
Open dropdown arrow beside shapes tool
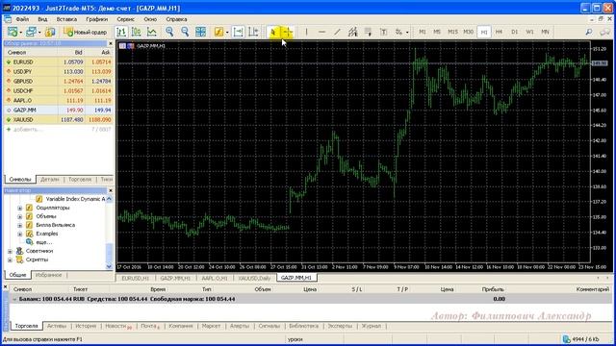[407, 32]
